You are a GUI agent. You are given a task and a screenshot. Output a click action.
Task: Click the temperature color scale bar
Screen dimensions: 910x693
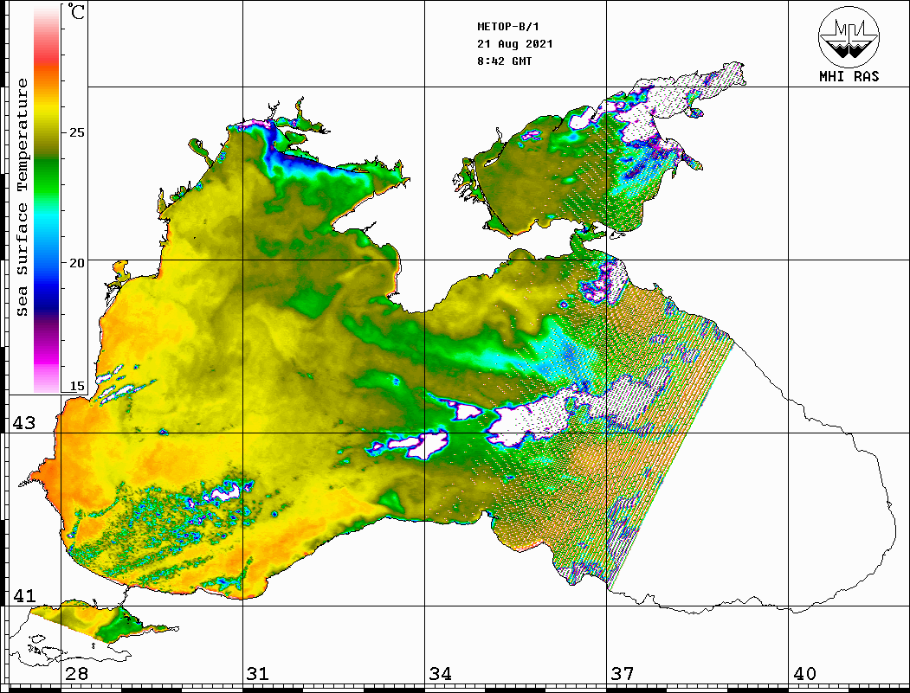point(47,199)
